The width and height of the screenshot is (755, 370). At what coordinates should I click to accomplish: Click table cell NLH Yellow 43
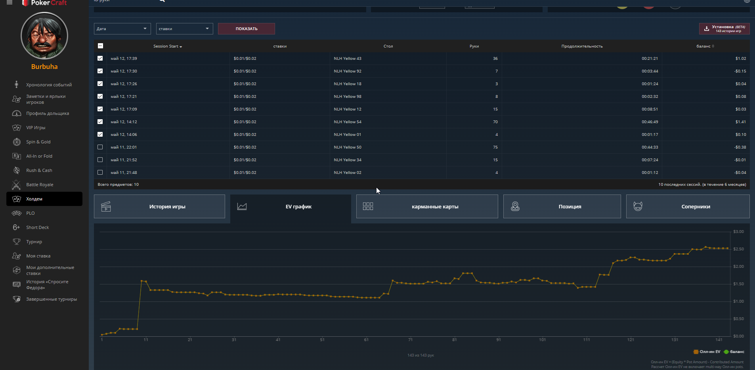pos(348,58)
